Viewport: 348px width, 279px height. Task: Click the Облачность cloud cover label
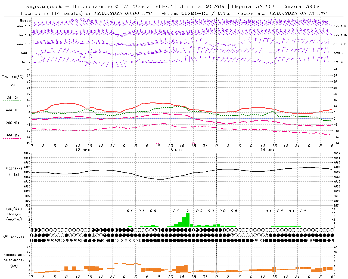pos(14,236)
